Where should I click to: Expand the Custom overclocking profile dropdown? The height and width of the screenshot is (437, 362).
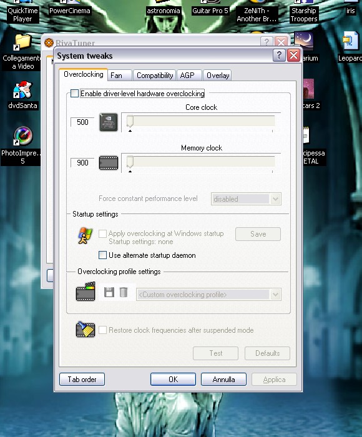[208, 295]
